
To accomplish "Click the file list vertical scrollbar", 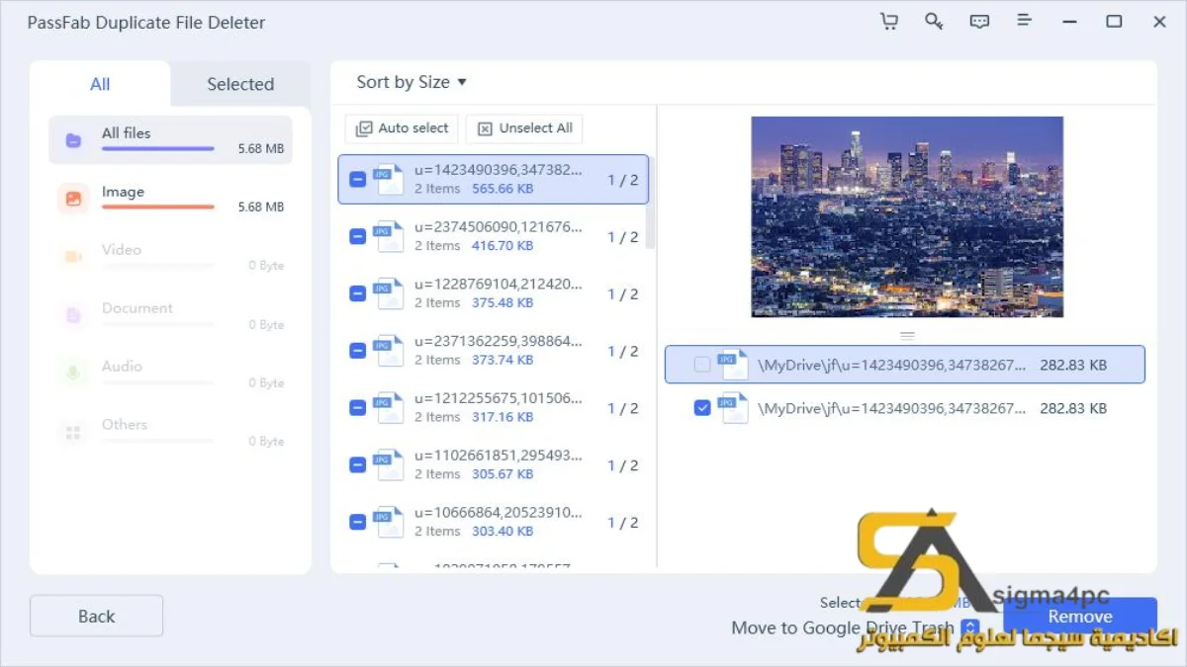I will click(650, 203).
